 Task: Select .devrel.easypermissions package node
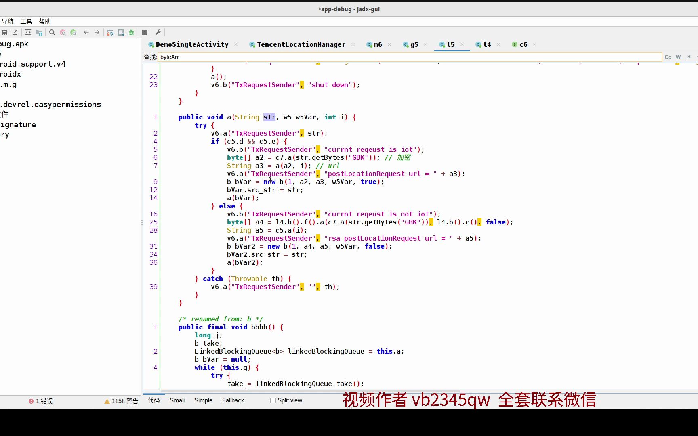click(x=50, y=105)
